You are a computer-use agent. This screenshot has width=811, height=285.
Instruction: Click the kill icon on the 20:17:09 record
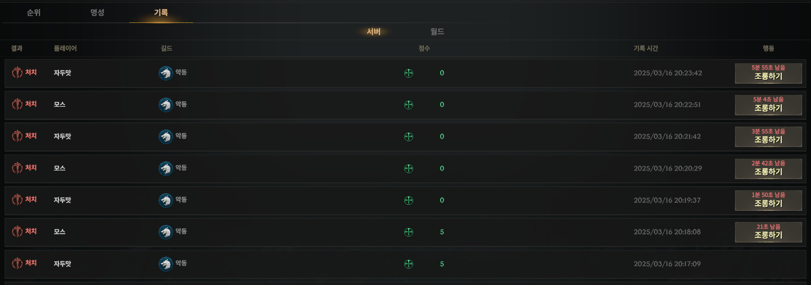pos(17,263)
